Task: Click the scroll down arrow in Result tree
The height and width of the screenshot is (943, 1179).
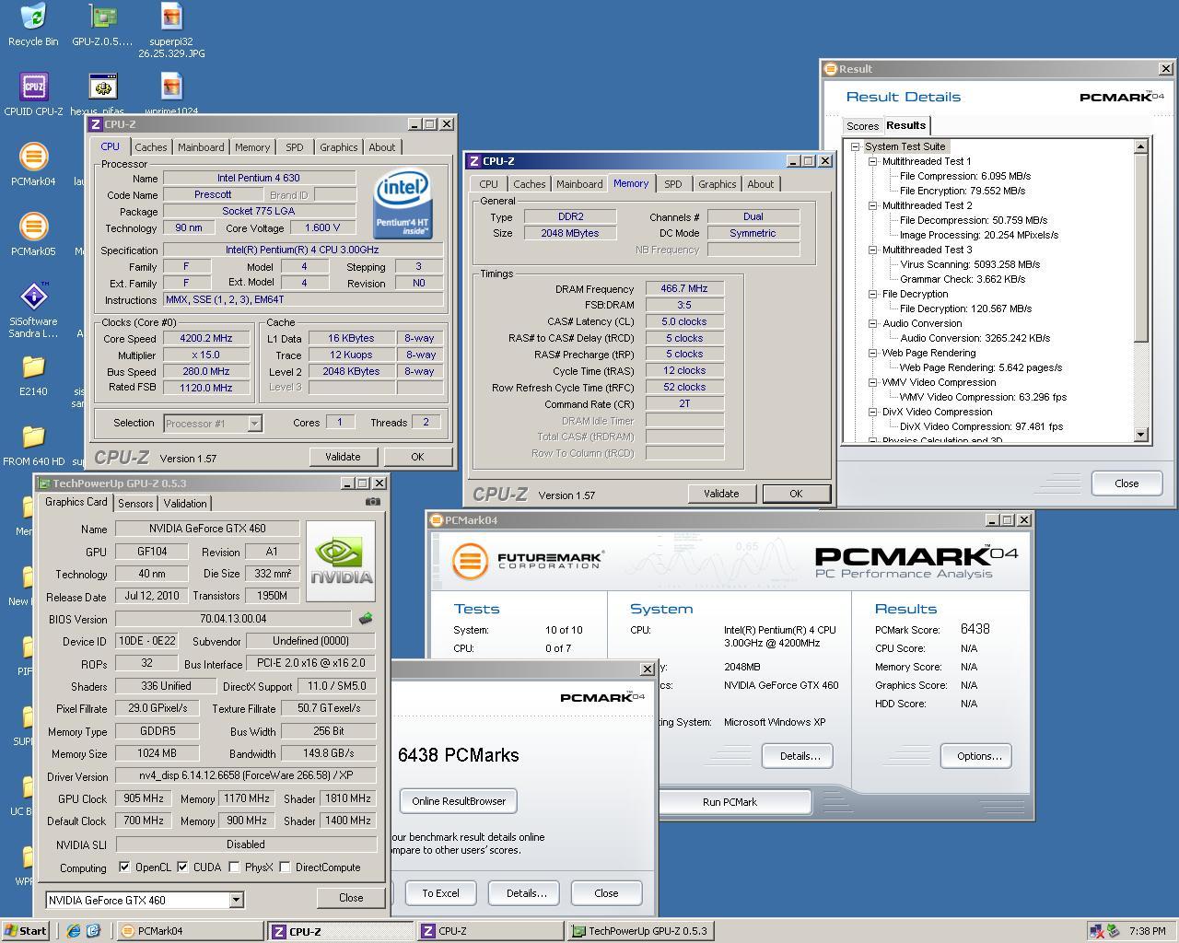Action: [1141, 435]
